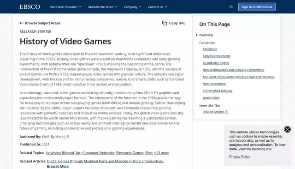Screen dimensions: 295x169
Task: Jump to A Diversified Industry section
Action: coord(218,91)
